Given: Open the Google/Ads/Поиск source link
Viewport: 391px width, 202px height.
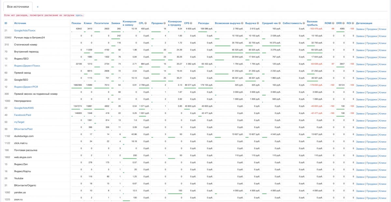Looking at the screenshot, I should point(25,31).
